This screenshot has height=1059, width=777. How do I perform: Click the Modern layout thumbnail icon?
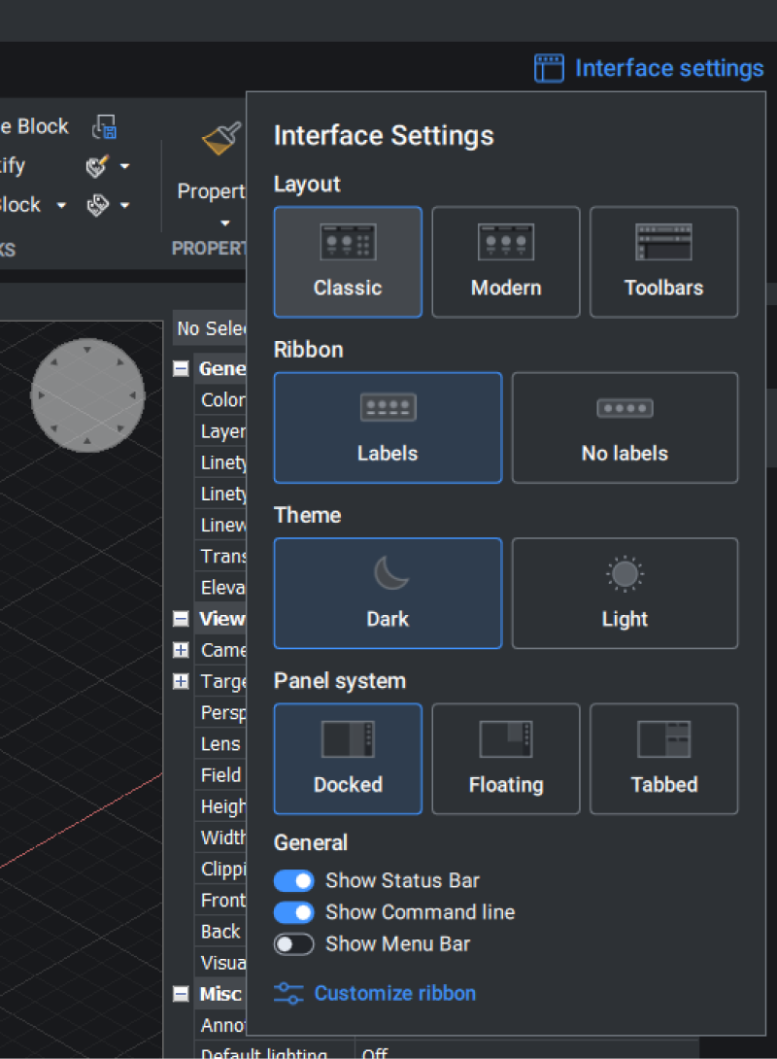506,242
